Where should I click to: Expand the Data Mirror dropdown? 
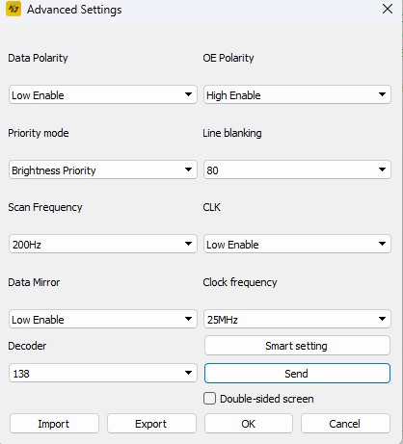pos(103,319)
